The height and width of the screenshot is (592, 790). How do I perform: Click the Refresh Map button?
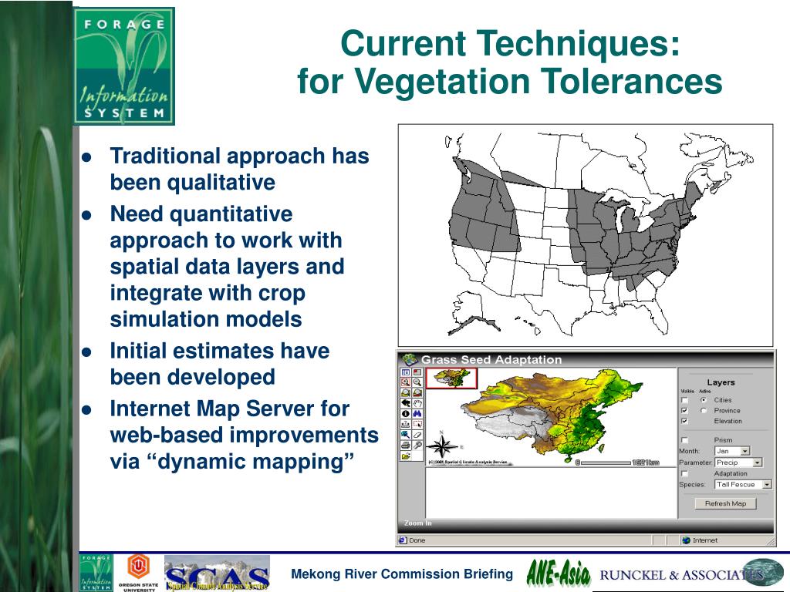(725, 503)
